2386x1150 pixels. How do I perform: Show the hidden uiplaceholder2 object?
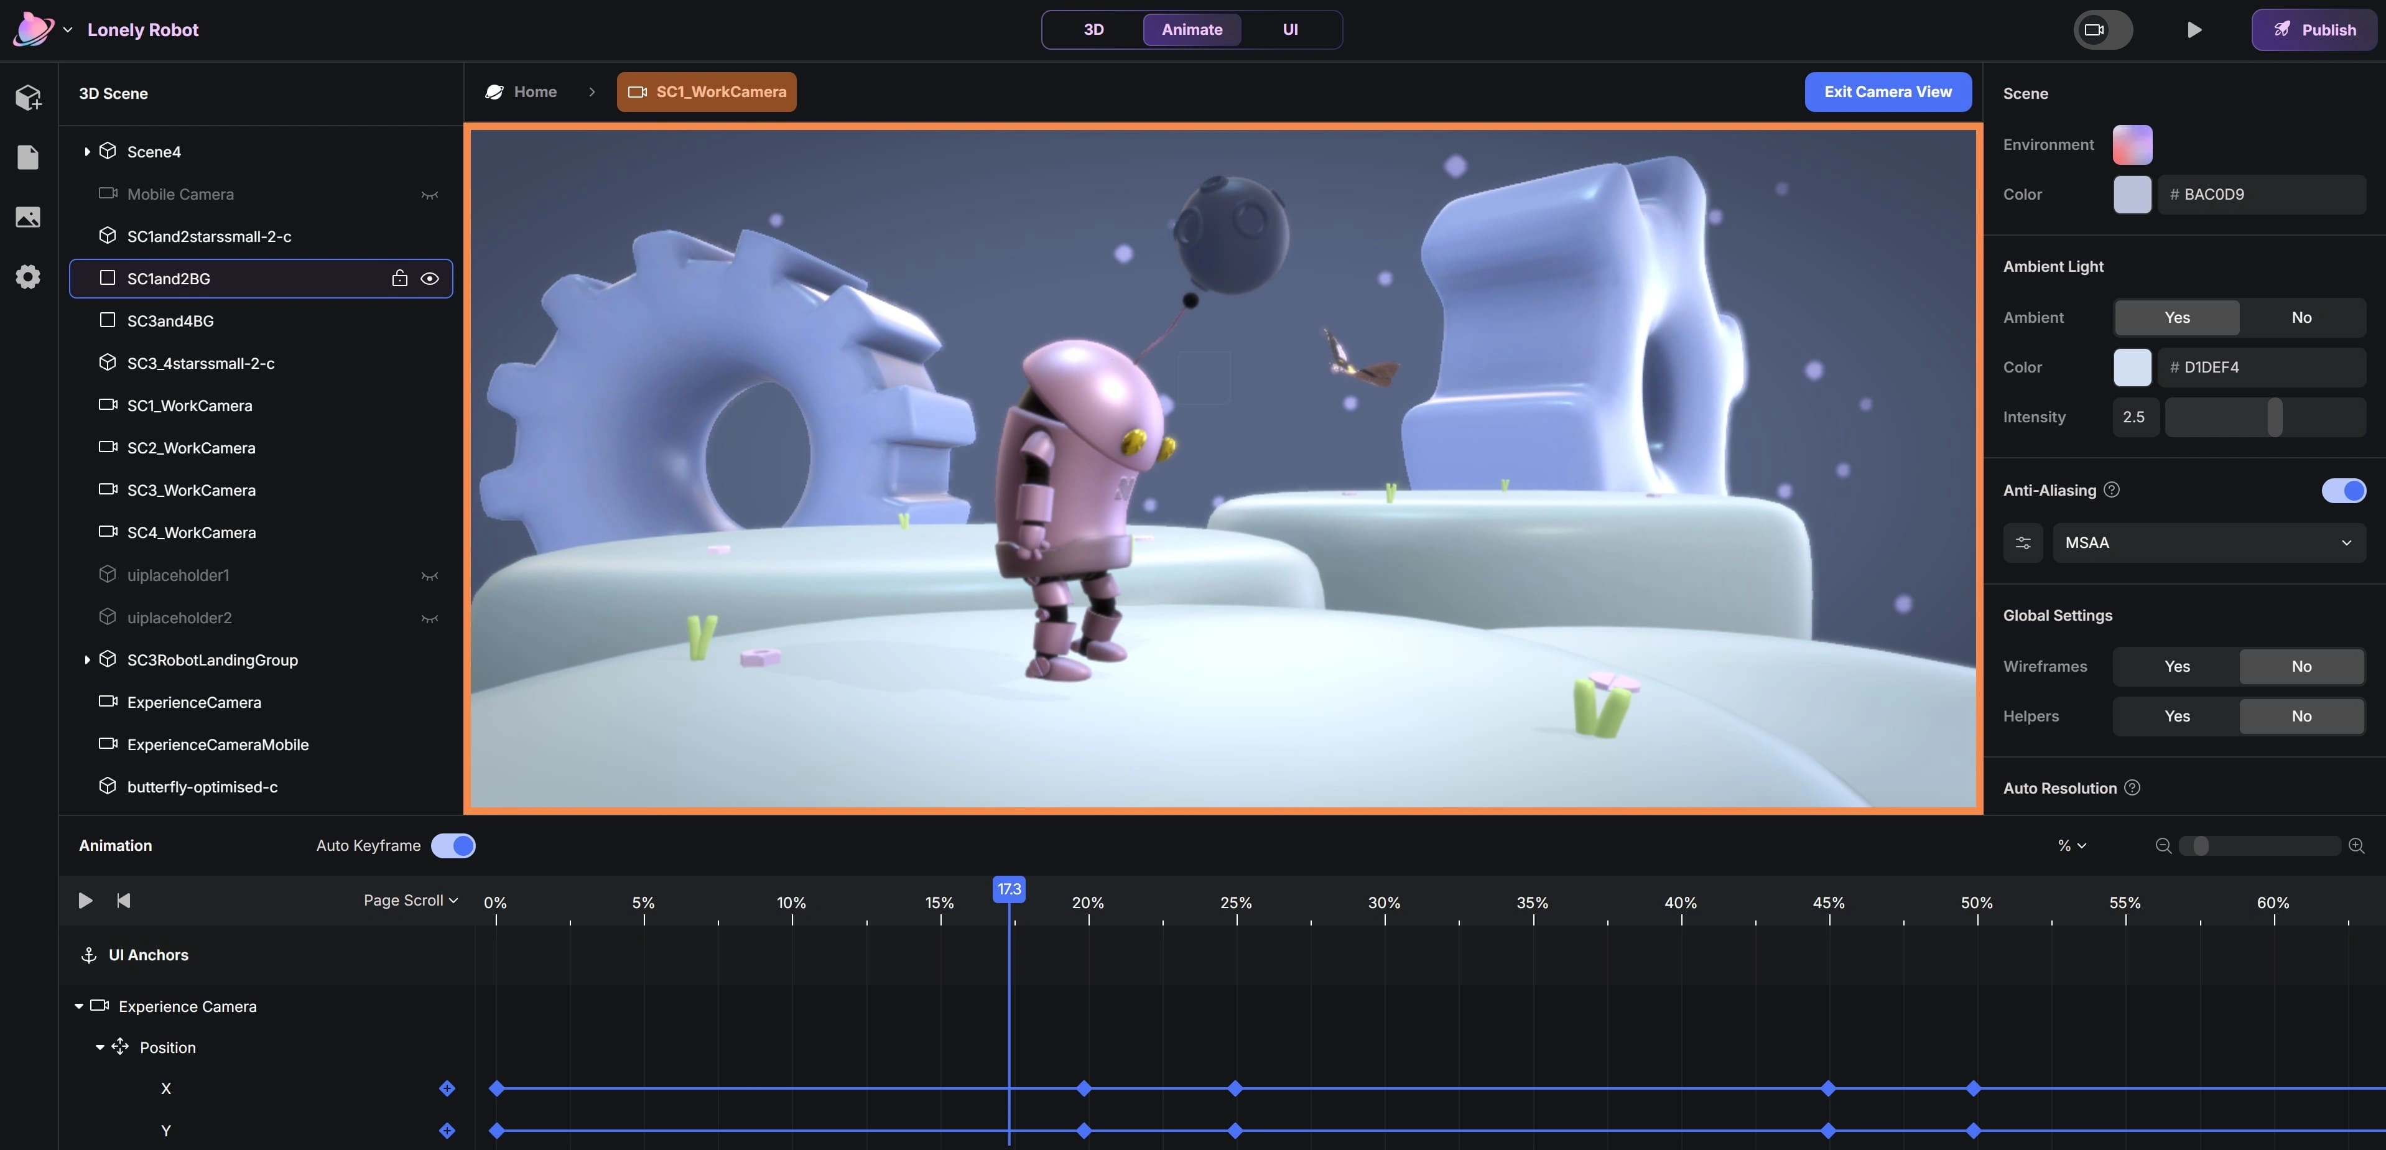[x=430, y=618]
